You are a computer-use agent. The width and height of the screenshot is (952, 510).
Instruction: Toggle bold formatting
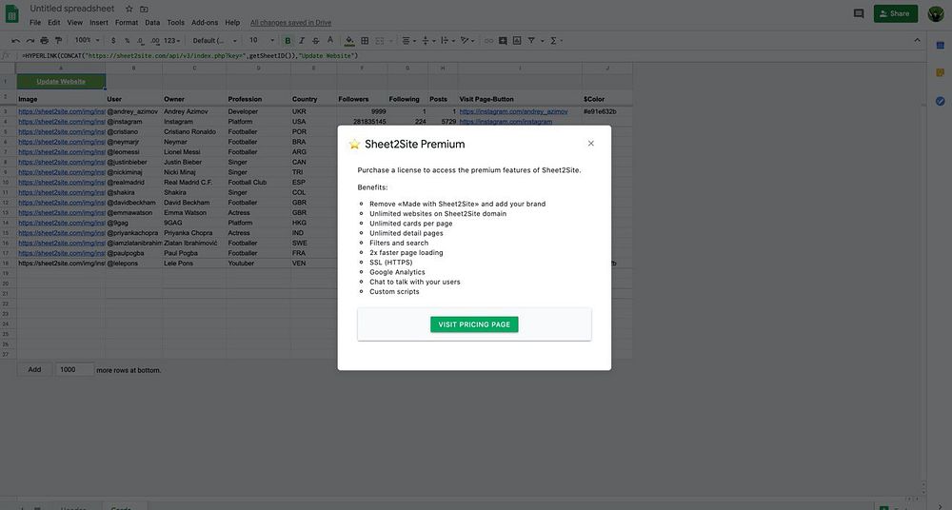(x=288, y=41)
